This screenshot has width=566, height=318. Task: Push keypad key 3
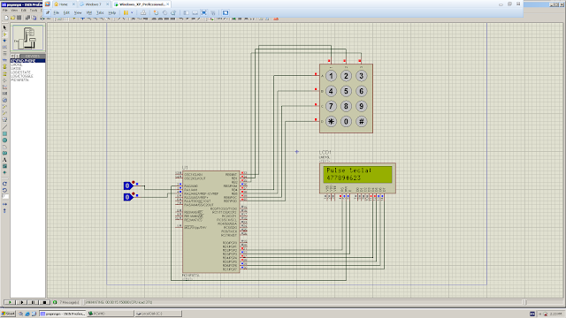362,76
